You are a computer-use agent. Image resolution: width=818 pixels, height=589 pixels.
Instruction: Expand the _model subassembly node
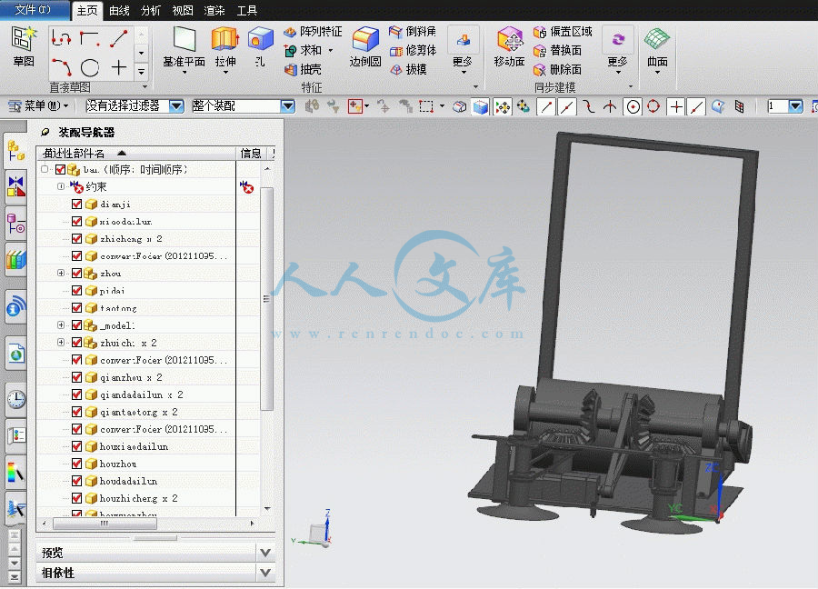[x=61, y=325]
